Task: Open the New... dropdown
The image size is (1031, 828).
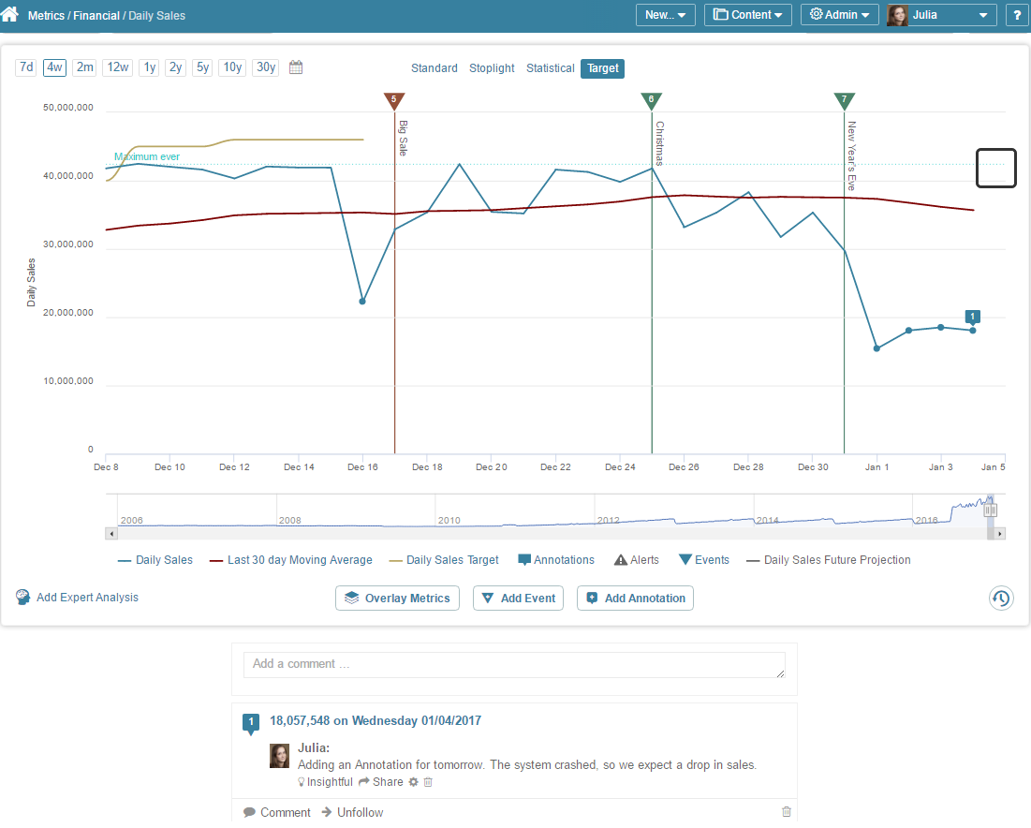Action: [x=665, y=15]
